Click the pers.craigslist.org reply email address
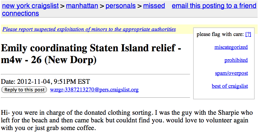Screen dimensions: 260x138 tap(94, 90)
